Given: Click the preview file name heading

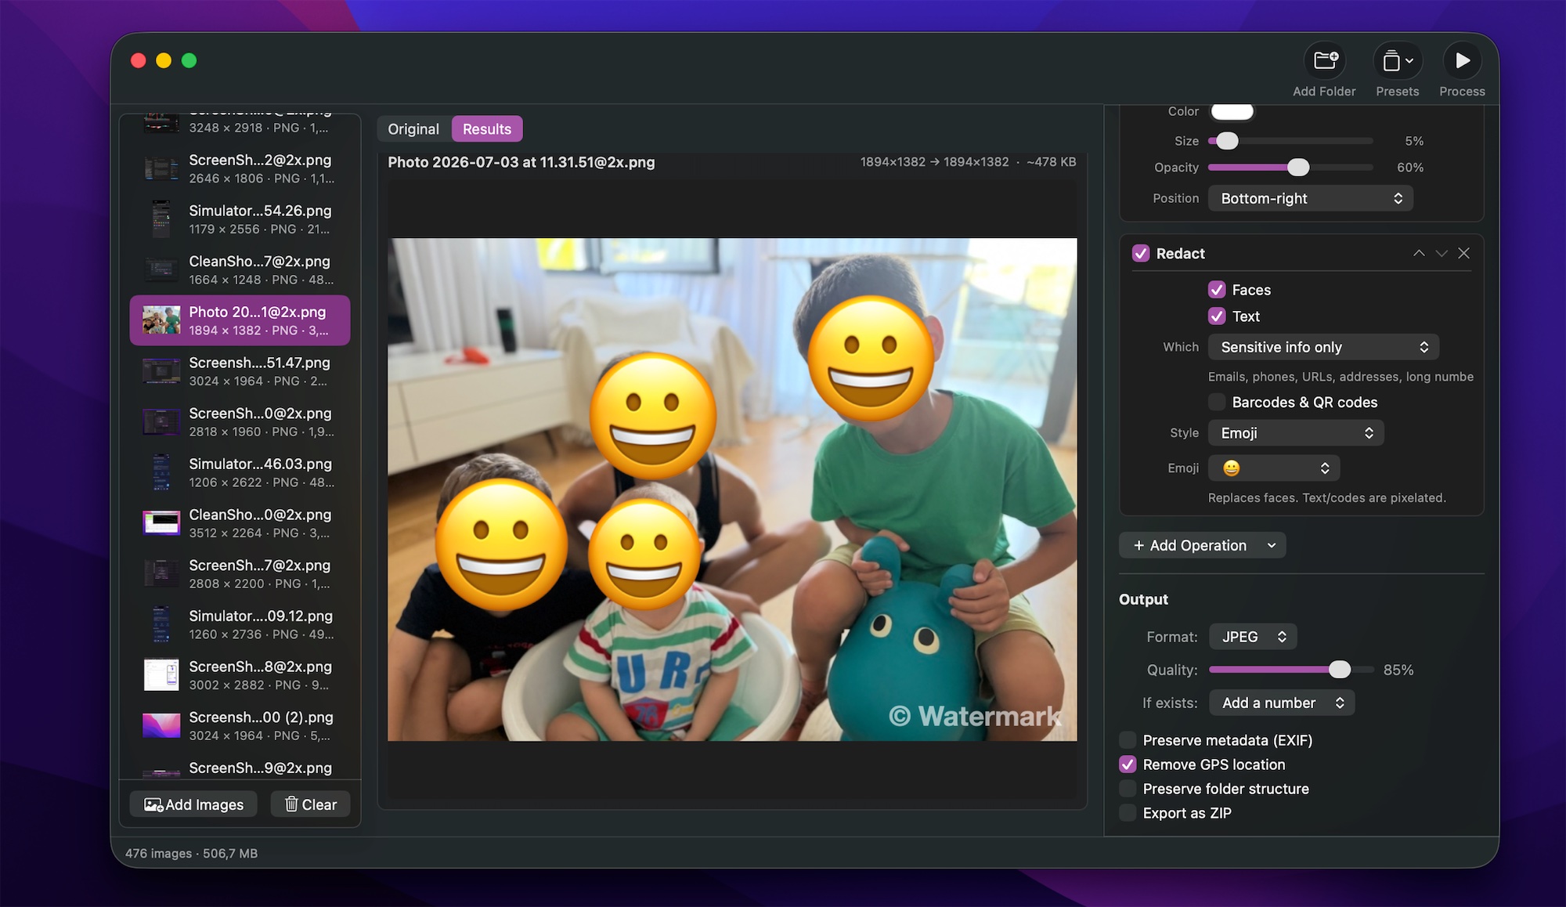Looking at the screenshot, I should [x=521, y=162].
